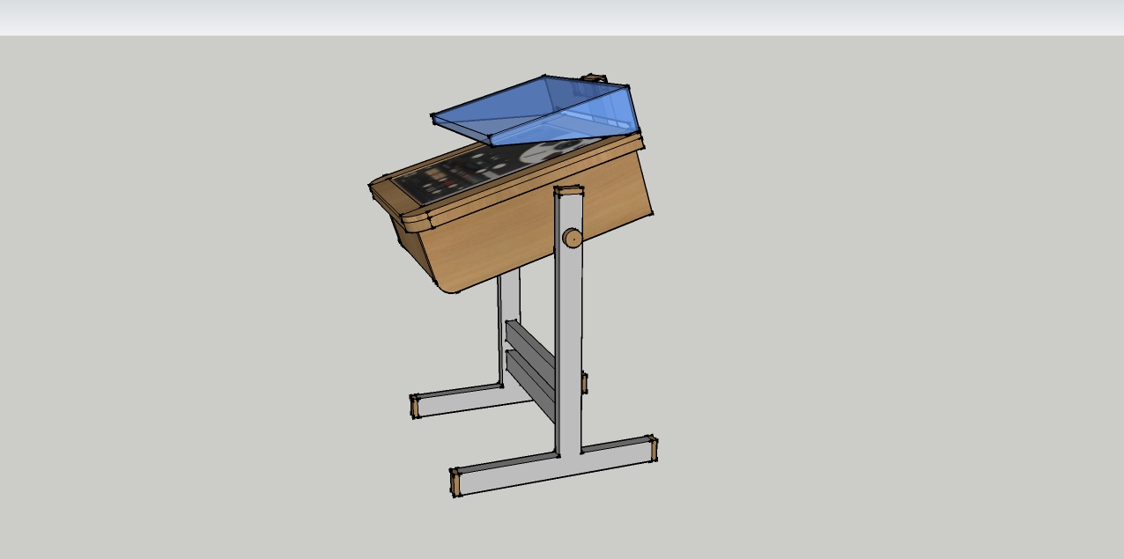The width and height of the screenshot is (1124, 559).
Task: Click the wooden hinge behind the blue lid
Action: pos(593,79)
